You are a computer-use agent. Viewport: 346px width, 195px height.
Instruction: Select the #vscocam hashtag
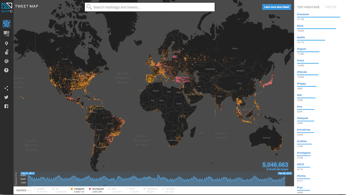[x=303, y=14]
